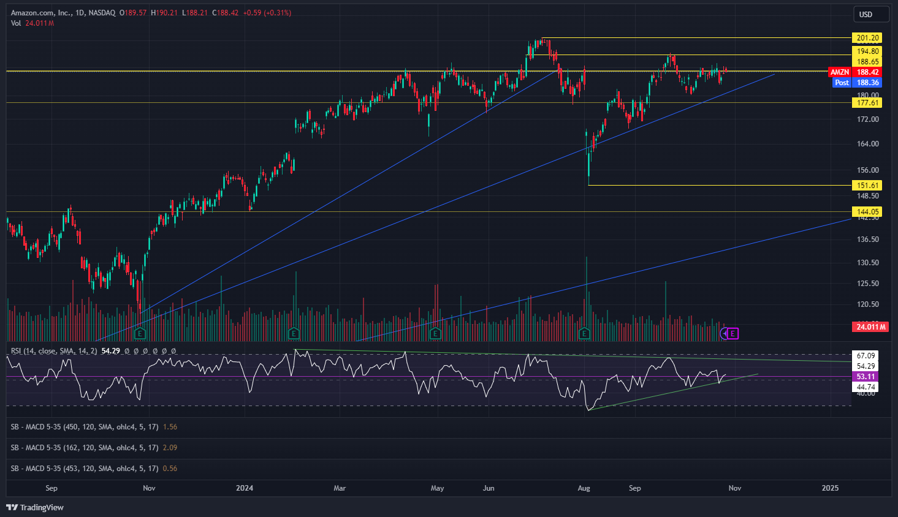
Task: Click the blue Post market label
Action: [842, 83]
